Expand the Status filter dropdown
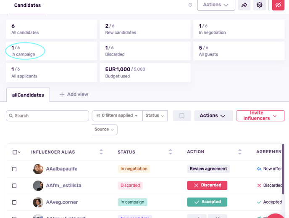289x218 pixels. pos(155,116)
